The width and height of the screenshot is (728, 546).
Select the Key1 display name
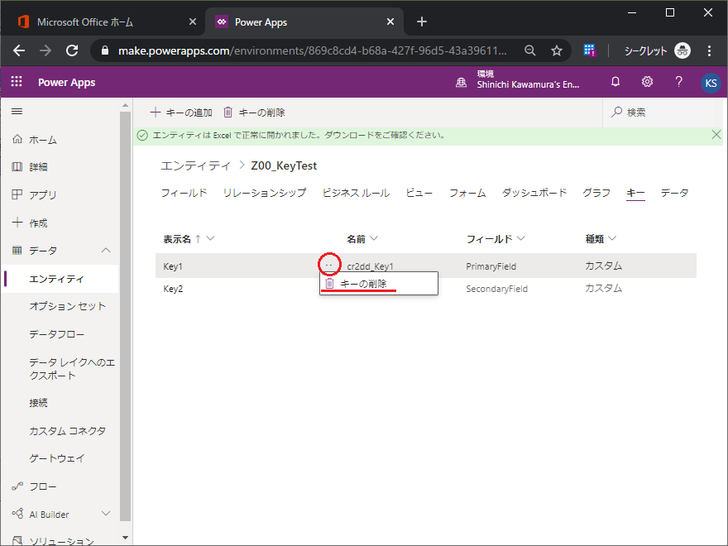click(173, 266)
